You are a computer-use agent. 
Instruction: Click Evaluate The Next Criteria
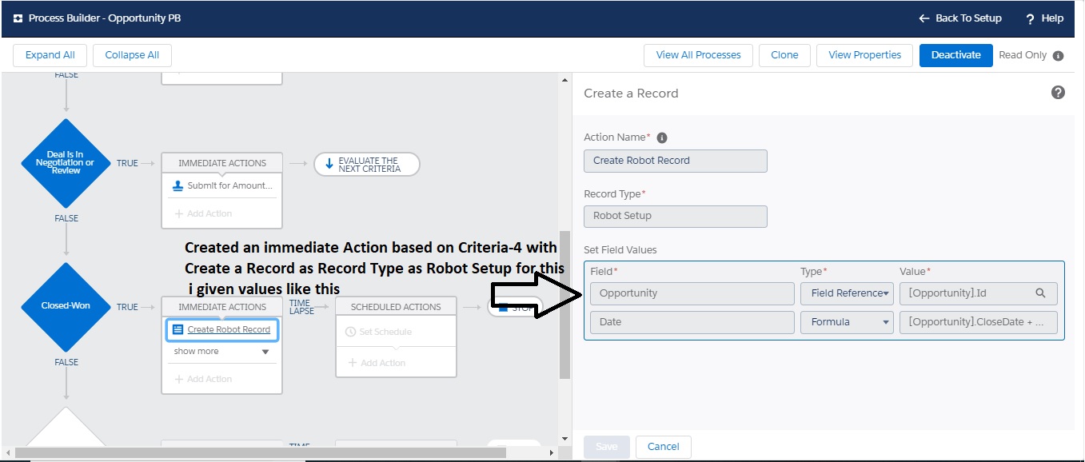367,165
